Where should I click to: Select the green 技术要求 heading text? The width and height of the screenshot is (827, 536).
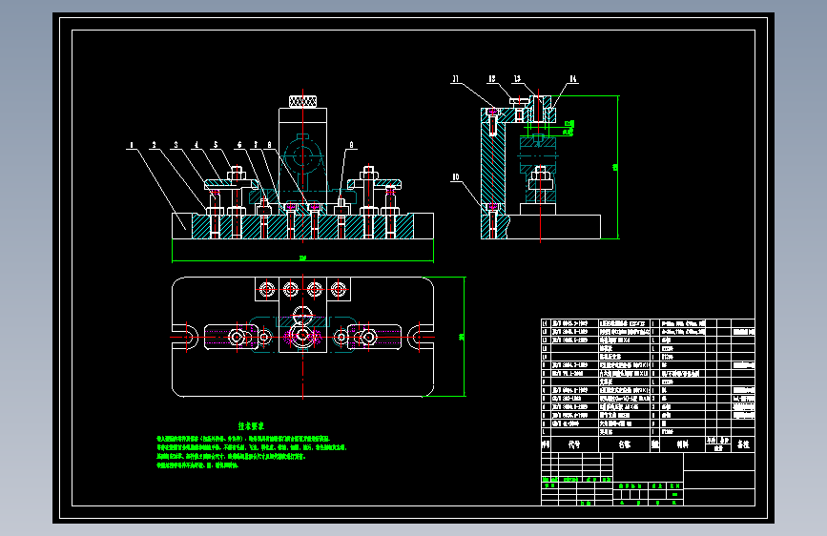(x=251, y=425)
